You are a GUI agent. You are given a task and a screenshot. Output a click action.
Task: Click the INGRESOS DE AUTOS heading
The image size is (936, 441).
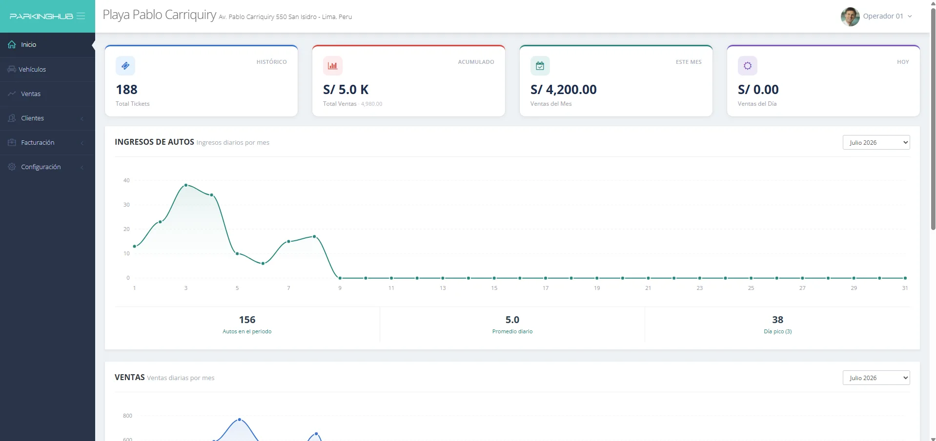click(154, 142)
